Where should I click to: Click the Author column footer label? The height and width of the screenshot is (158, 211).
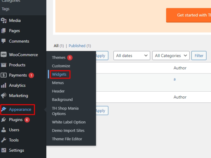pos(180,97)
